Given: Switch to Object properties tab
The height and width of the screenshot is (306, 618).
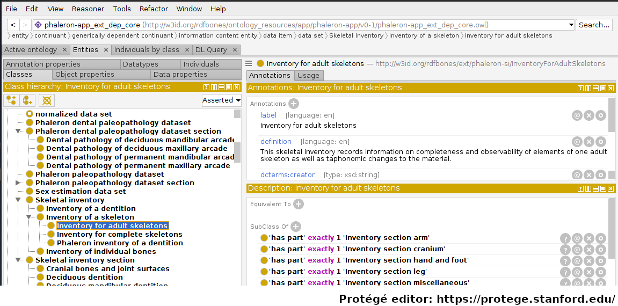Looking at the screenshot, I should coord(101,75).
